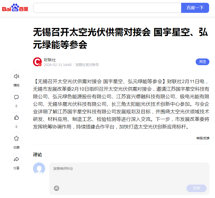The height and width of the screenshot is (198, 215).
Task: Open the 财联社 author name link
Action: pyautogui.click(x=50, y=60)
